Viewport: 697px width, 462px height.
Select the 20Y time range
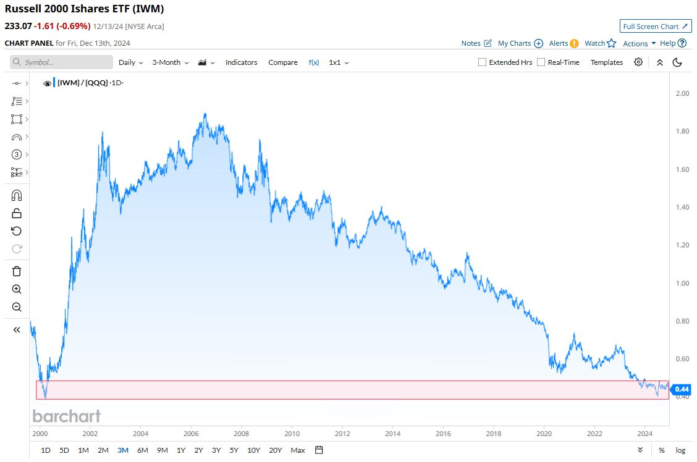[275, 450]
